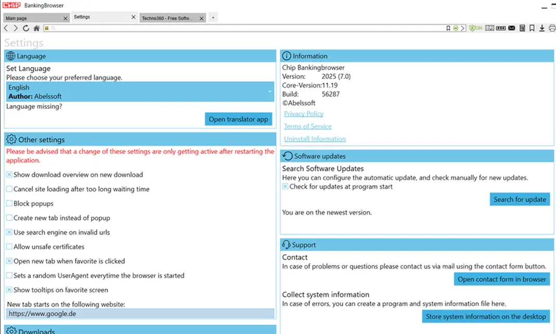The image size is (556, 334).
Task: Open the calculator icon in toolbar
Action: (522, 28)
